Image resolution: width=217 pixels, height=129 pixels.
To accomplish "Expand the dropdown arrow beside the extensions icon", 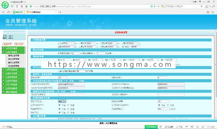I will (x=210, y=6).
